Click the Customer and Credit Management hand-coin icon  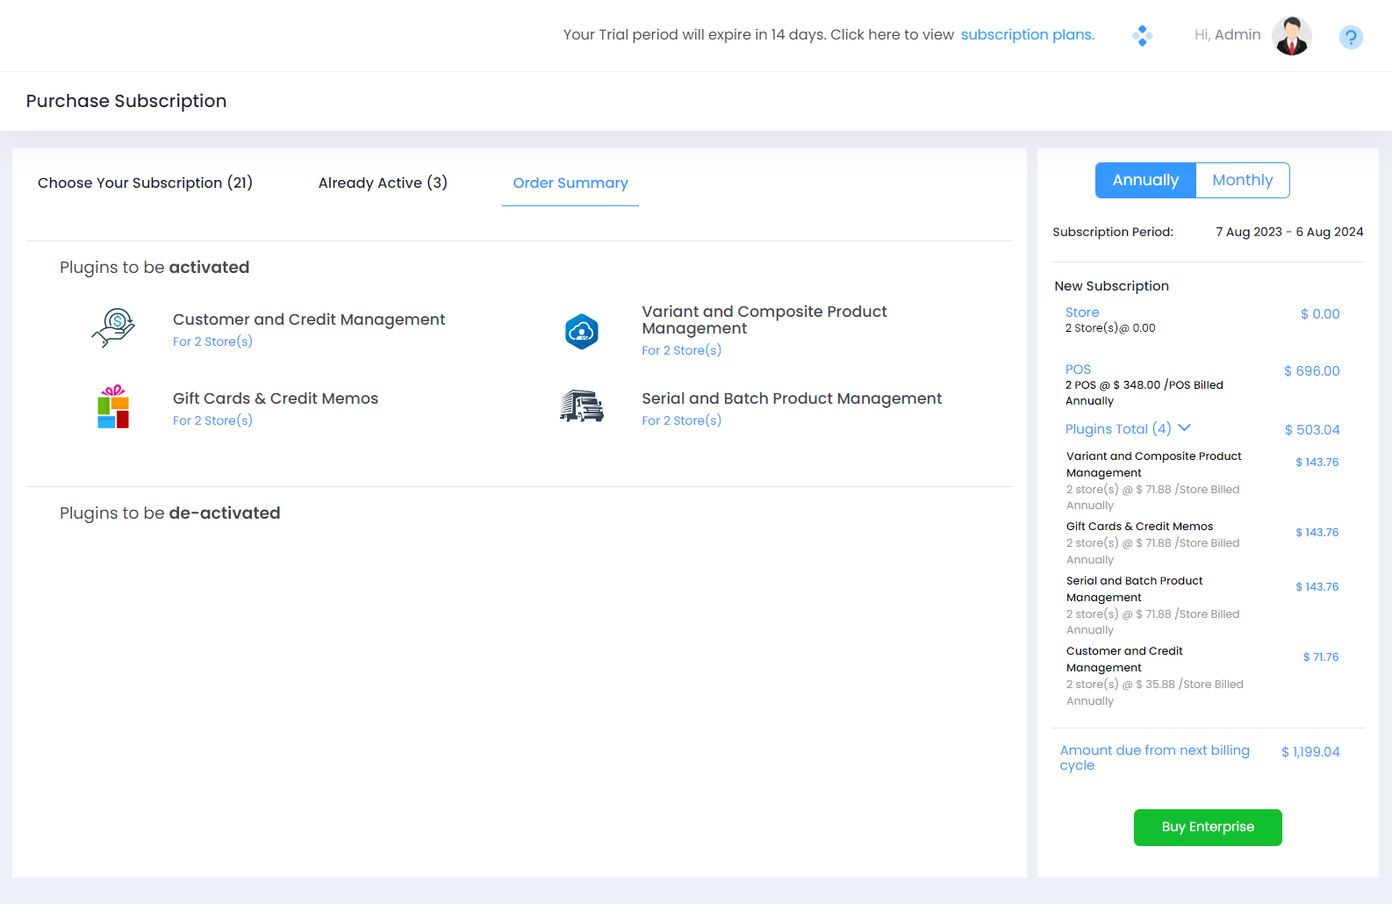(113, 328)
